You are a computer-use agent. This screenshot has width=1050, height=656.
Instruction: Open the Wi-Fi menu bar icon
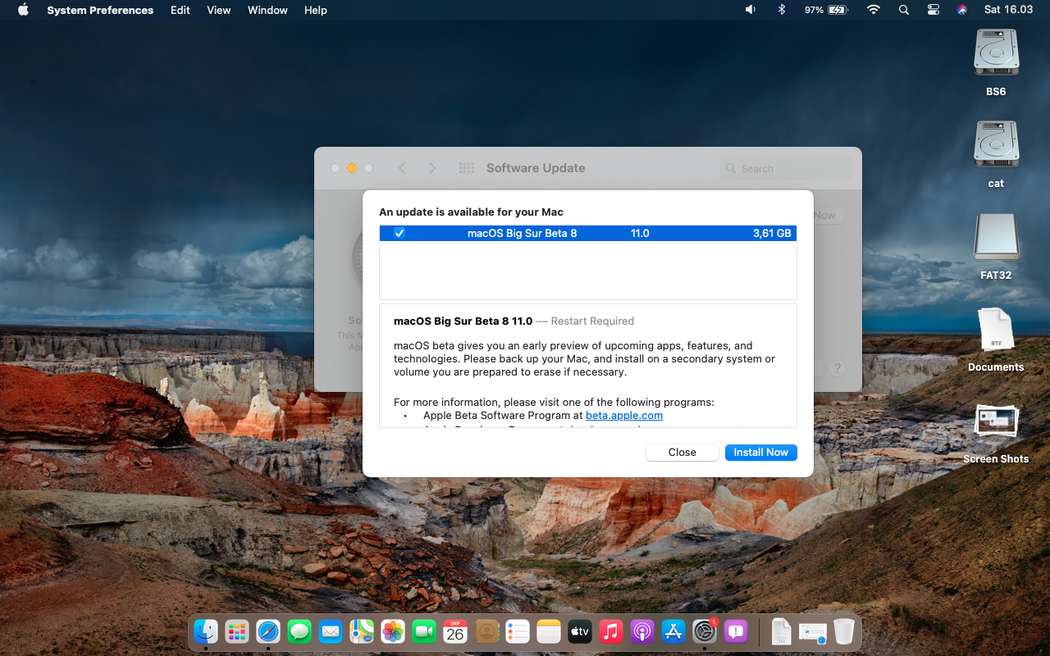click(874, 10)
